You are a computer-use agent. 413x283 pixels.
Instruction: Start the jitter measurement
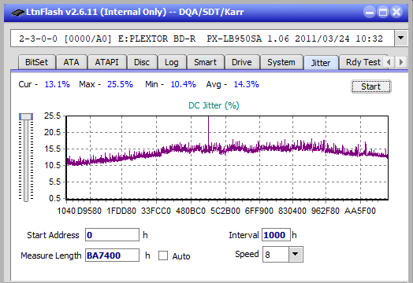click(x=371, y=86)
